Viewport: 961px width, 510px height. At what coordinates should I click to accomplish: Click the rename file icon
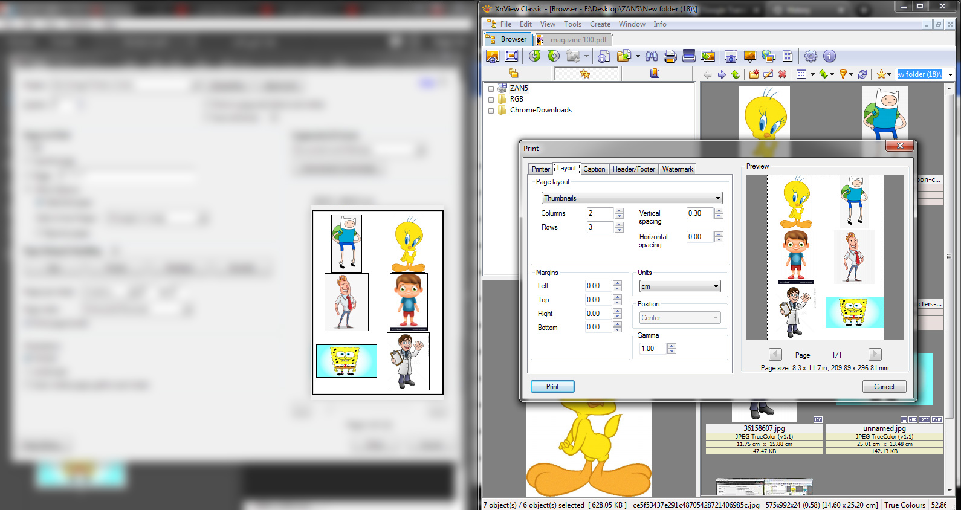[x=768, y=74]
